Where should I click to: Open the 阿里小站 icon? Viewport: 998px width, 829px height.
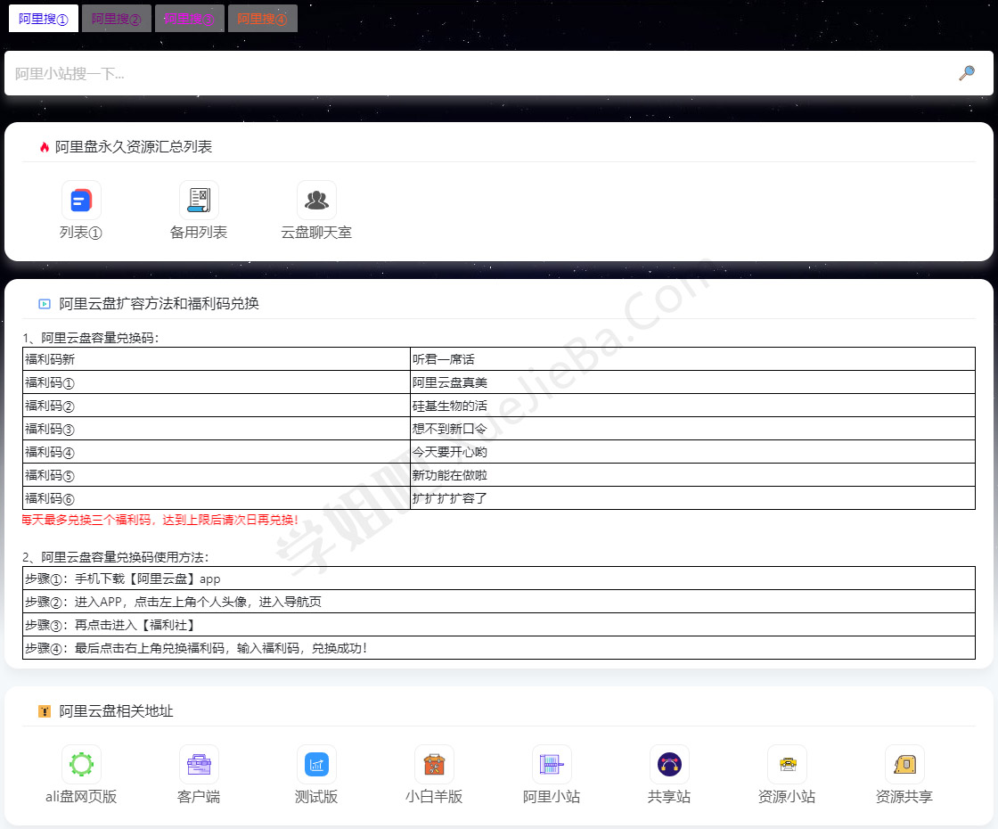pos(552,764)
